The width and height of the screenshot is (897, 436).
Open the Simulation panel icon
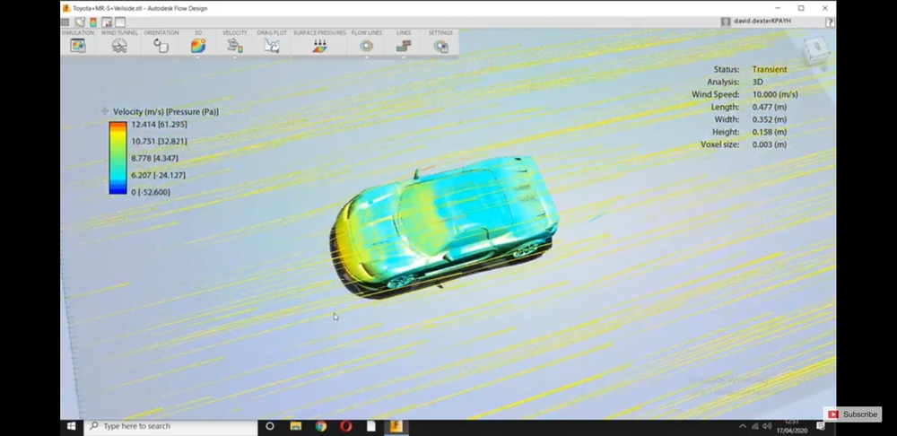[x=78, y=47]
